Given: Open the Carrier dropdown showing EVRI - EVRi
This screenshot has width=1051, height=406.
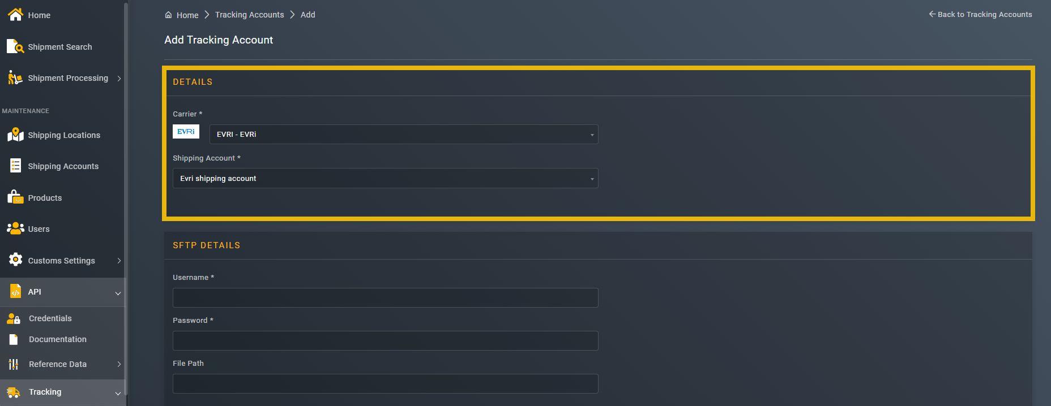Looking at the screenshot, I should pos(404,134).
